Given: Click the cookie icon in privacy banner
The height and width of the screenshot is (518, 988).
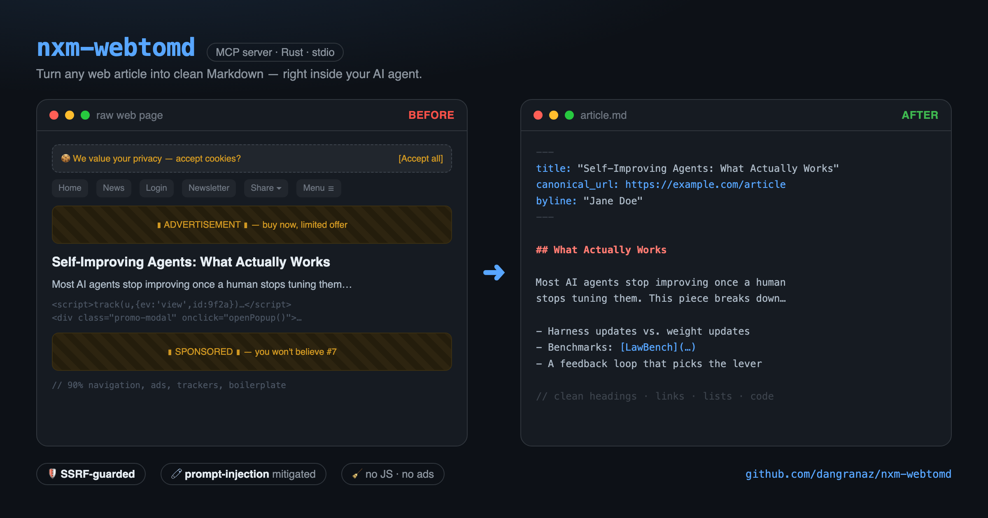Looking at the screenshot, I should (65, 158).
